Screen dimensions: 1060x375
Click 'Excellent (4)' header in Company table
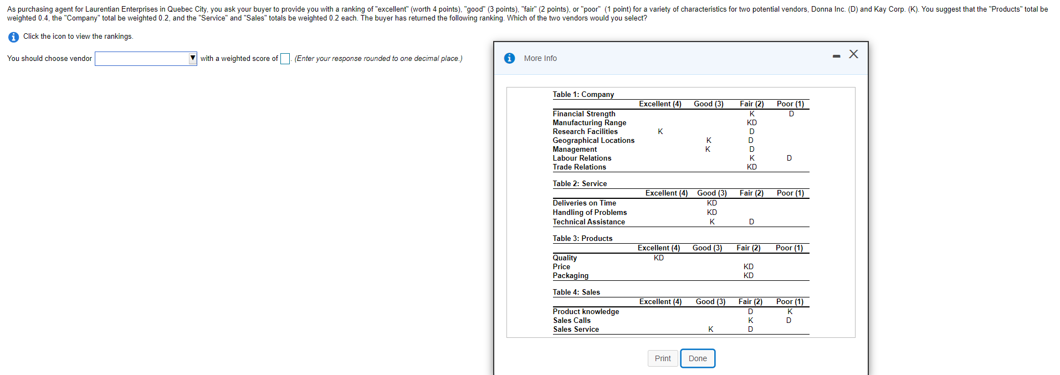[x=660, y=104]
